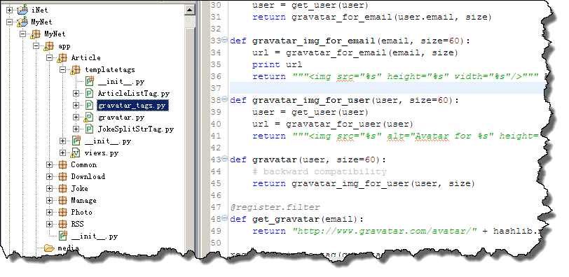This screenshot has width=569, height=277.
Task: Click the RSS package icon
Action: click(x=63, y=224)
